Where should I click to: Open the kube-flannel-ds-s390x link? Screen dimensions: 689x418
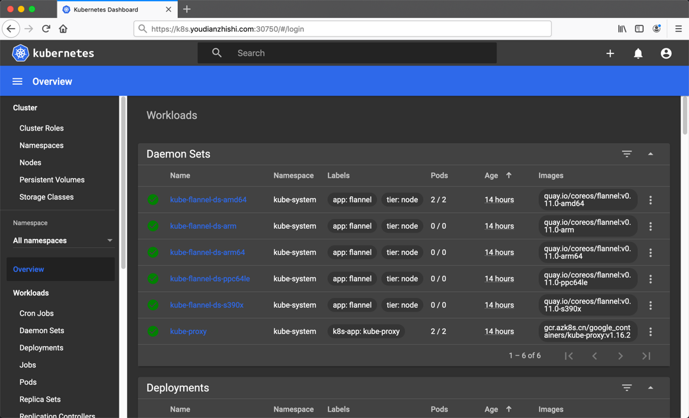coord(207,305)
